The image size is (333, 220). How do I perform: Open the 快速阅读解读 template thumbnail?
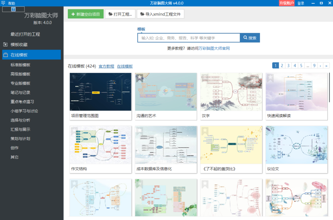coord(297,92)
